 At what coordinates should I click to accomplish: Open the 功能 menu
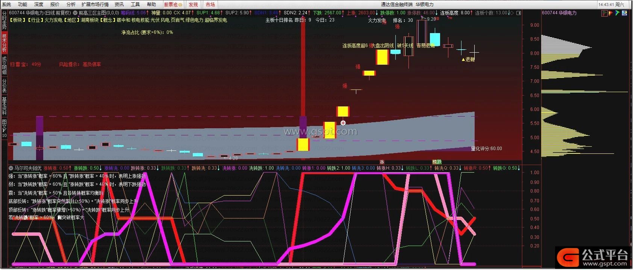coord(23,5)
